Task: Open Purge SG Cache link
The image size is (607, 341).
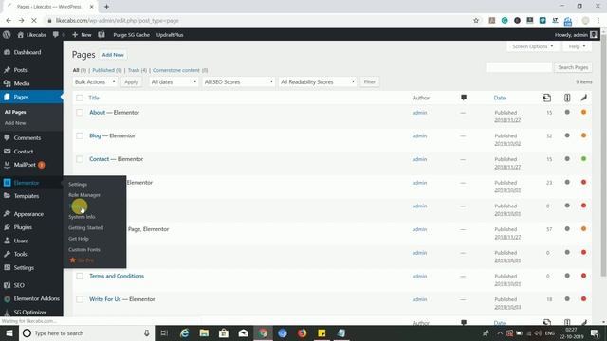Action: coord(131,35)
